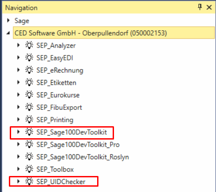
Task: Click the lightbulb icon beside SEP_Analyzer
Action: (29, 45)
